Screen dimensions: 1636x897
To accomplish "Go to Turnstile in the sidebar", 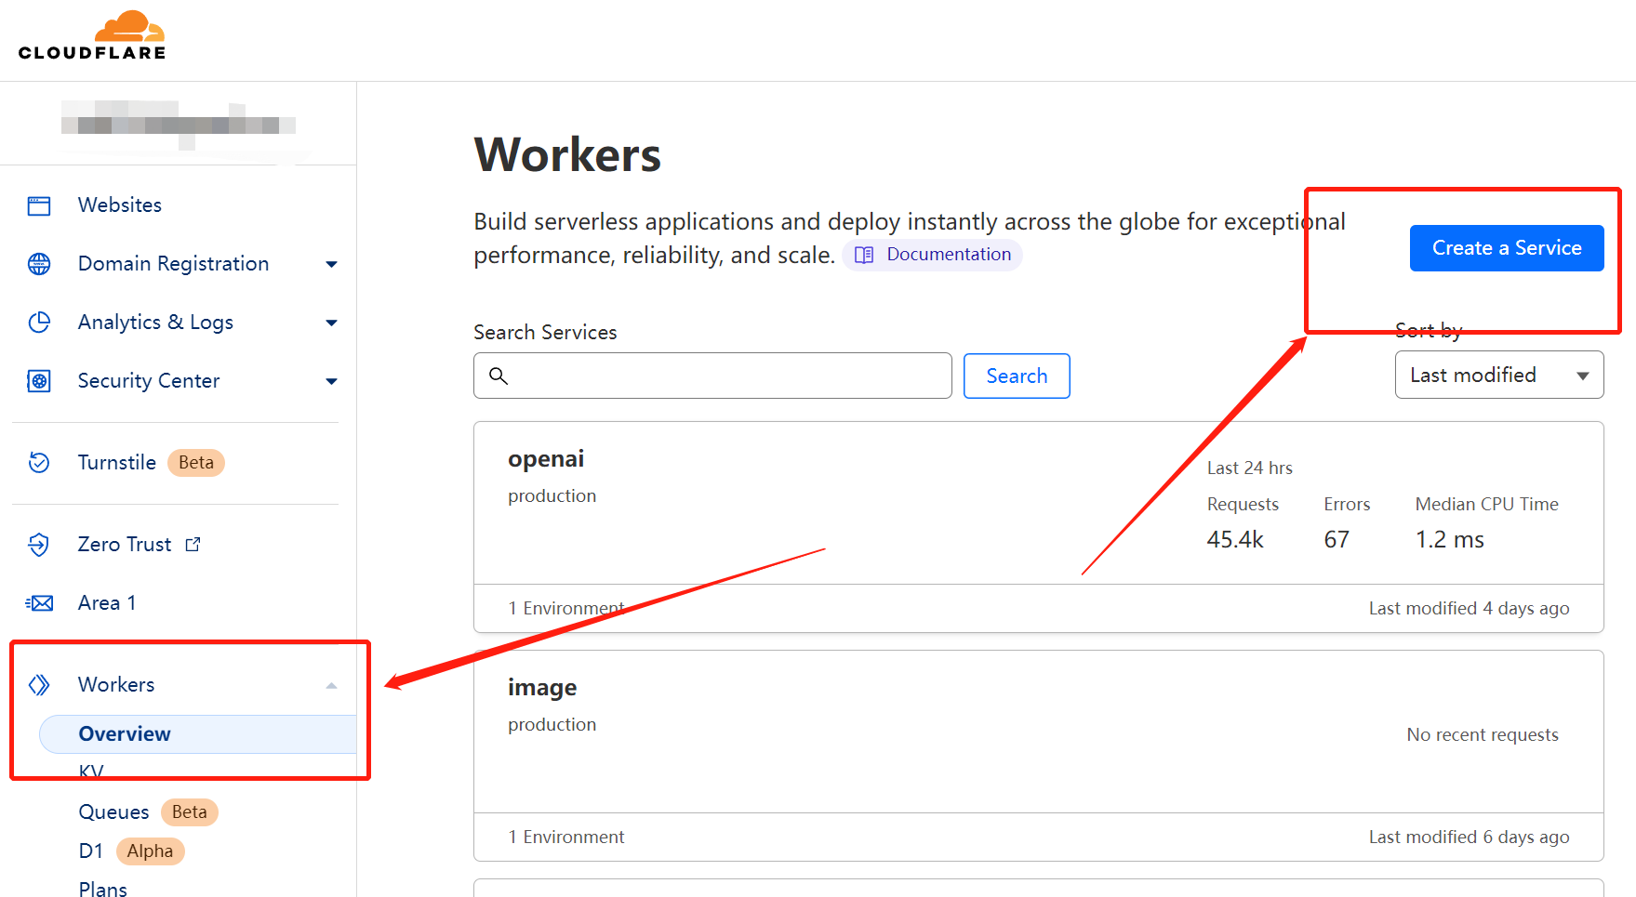I will [117, 462].
